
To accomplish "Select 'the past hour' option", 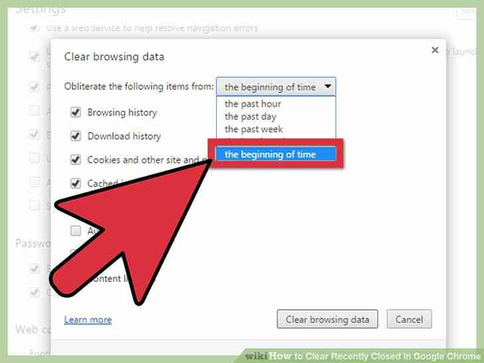I will tap(253, 104).
